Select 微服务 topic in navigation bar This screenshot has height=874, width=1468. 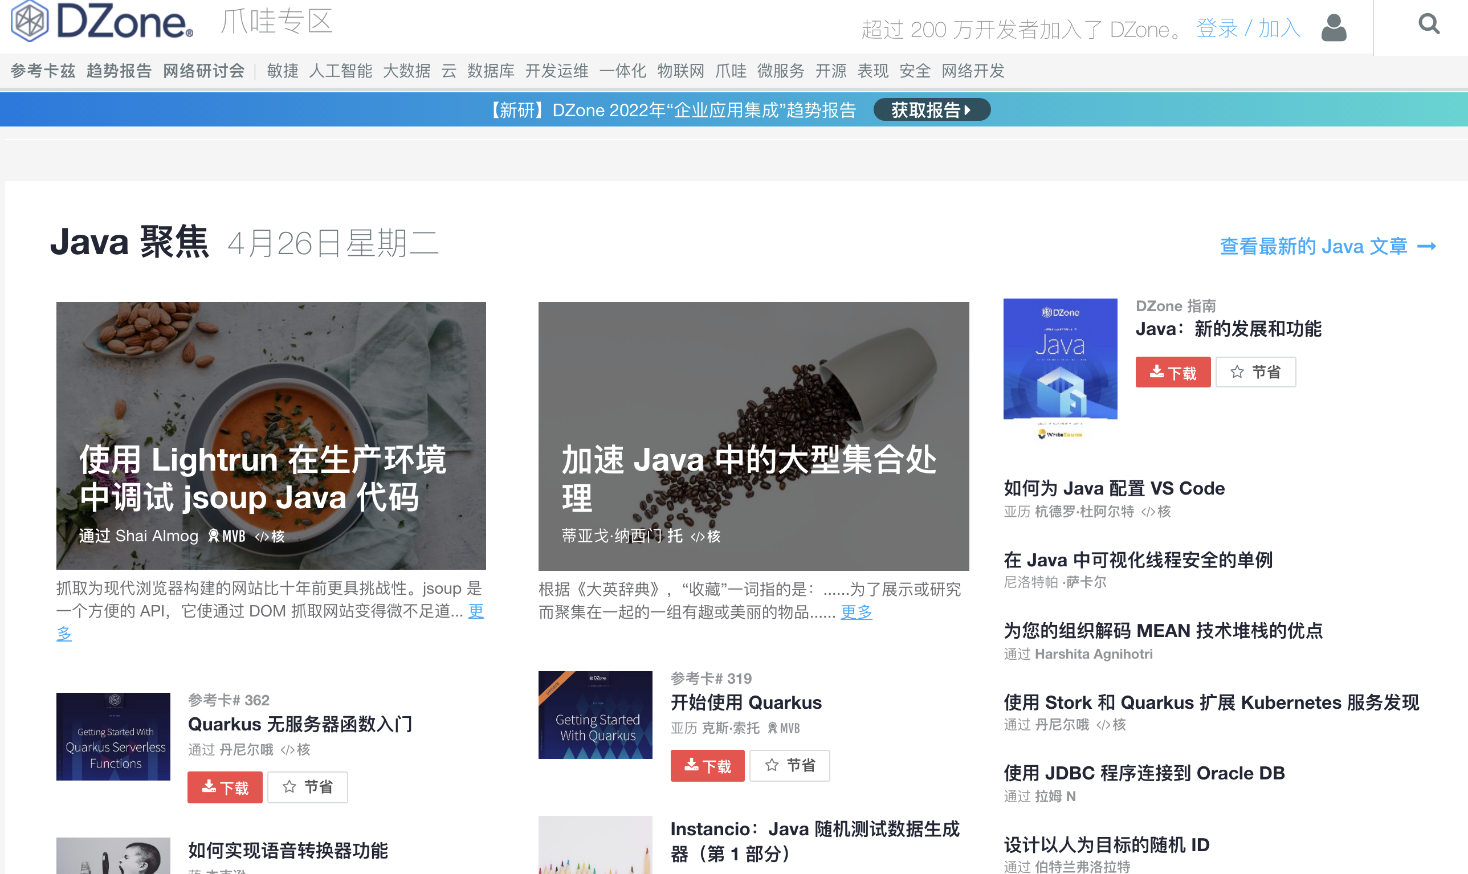781,71
